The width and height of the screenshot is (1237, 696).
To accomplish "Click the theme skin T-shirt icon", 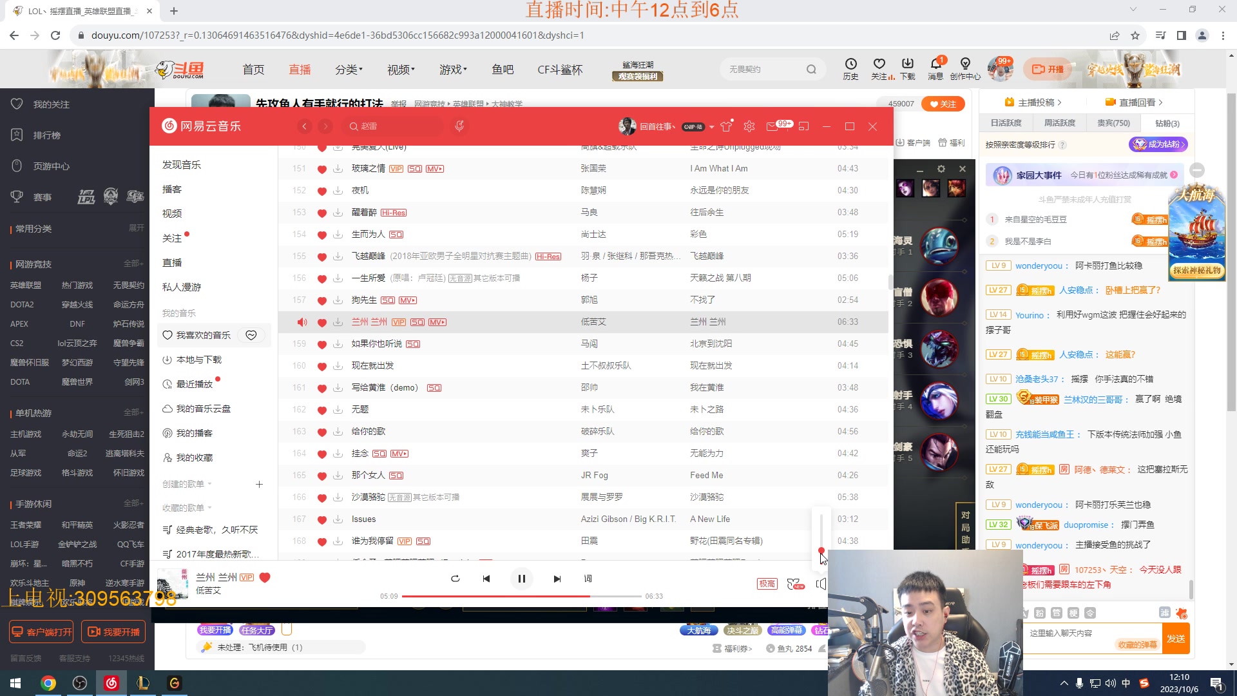I will click(726, 126).
